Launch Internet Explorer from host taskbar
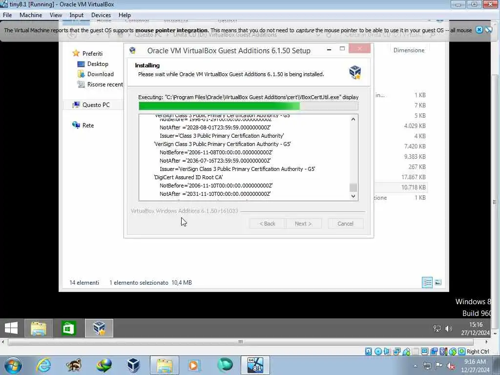The height and width of the screenshot is (375, 500). point(43,365)
